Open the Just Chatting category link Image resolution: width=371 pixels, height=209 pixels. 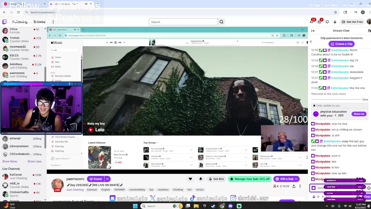75,190
